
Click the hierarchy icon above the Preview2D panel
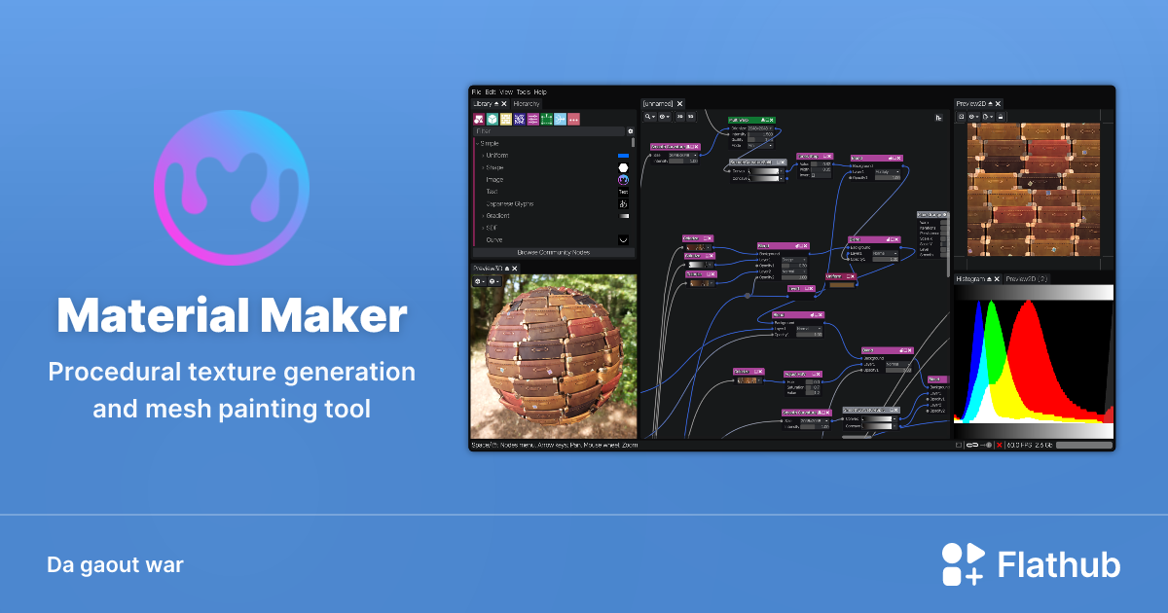click(x=937, y=117)
